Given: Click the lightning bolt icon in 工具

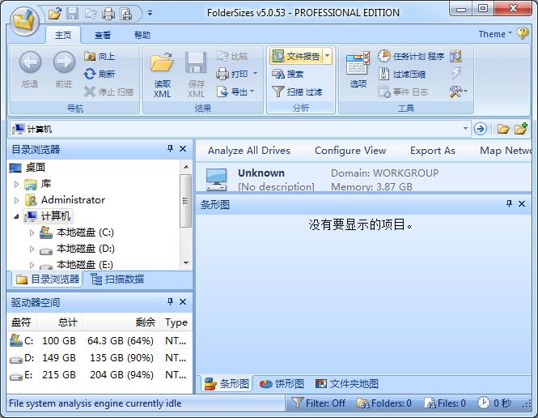Looking at the screenshot, I should click(x=456, y=74).
